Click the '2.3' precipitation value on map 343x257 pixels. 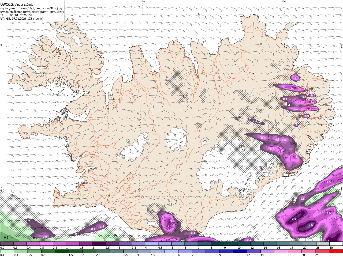[x=312, y=102]
